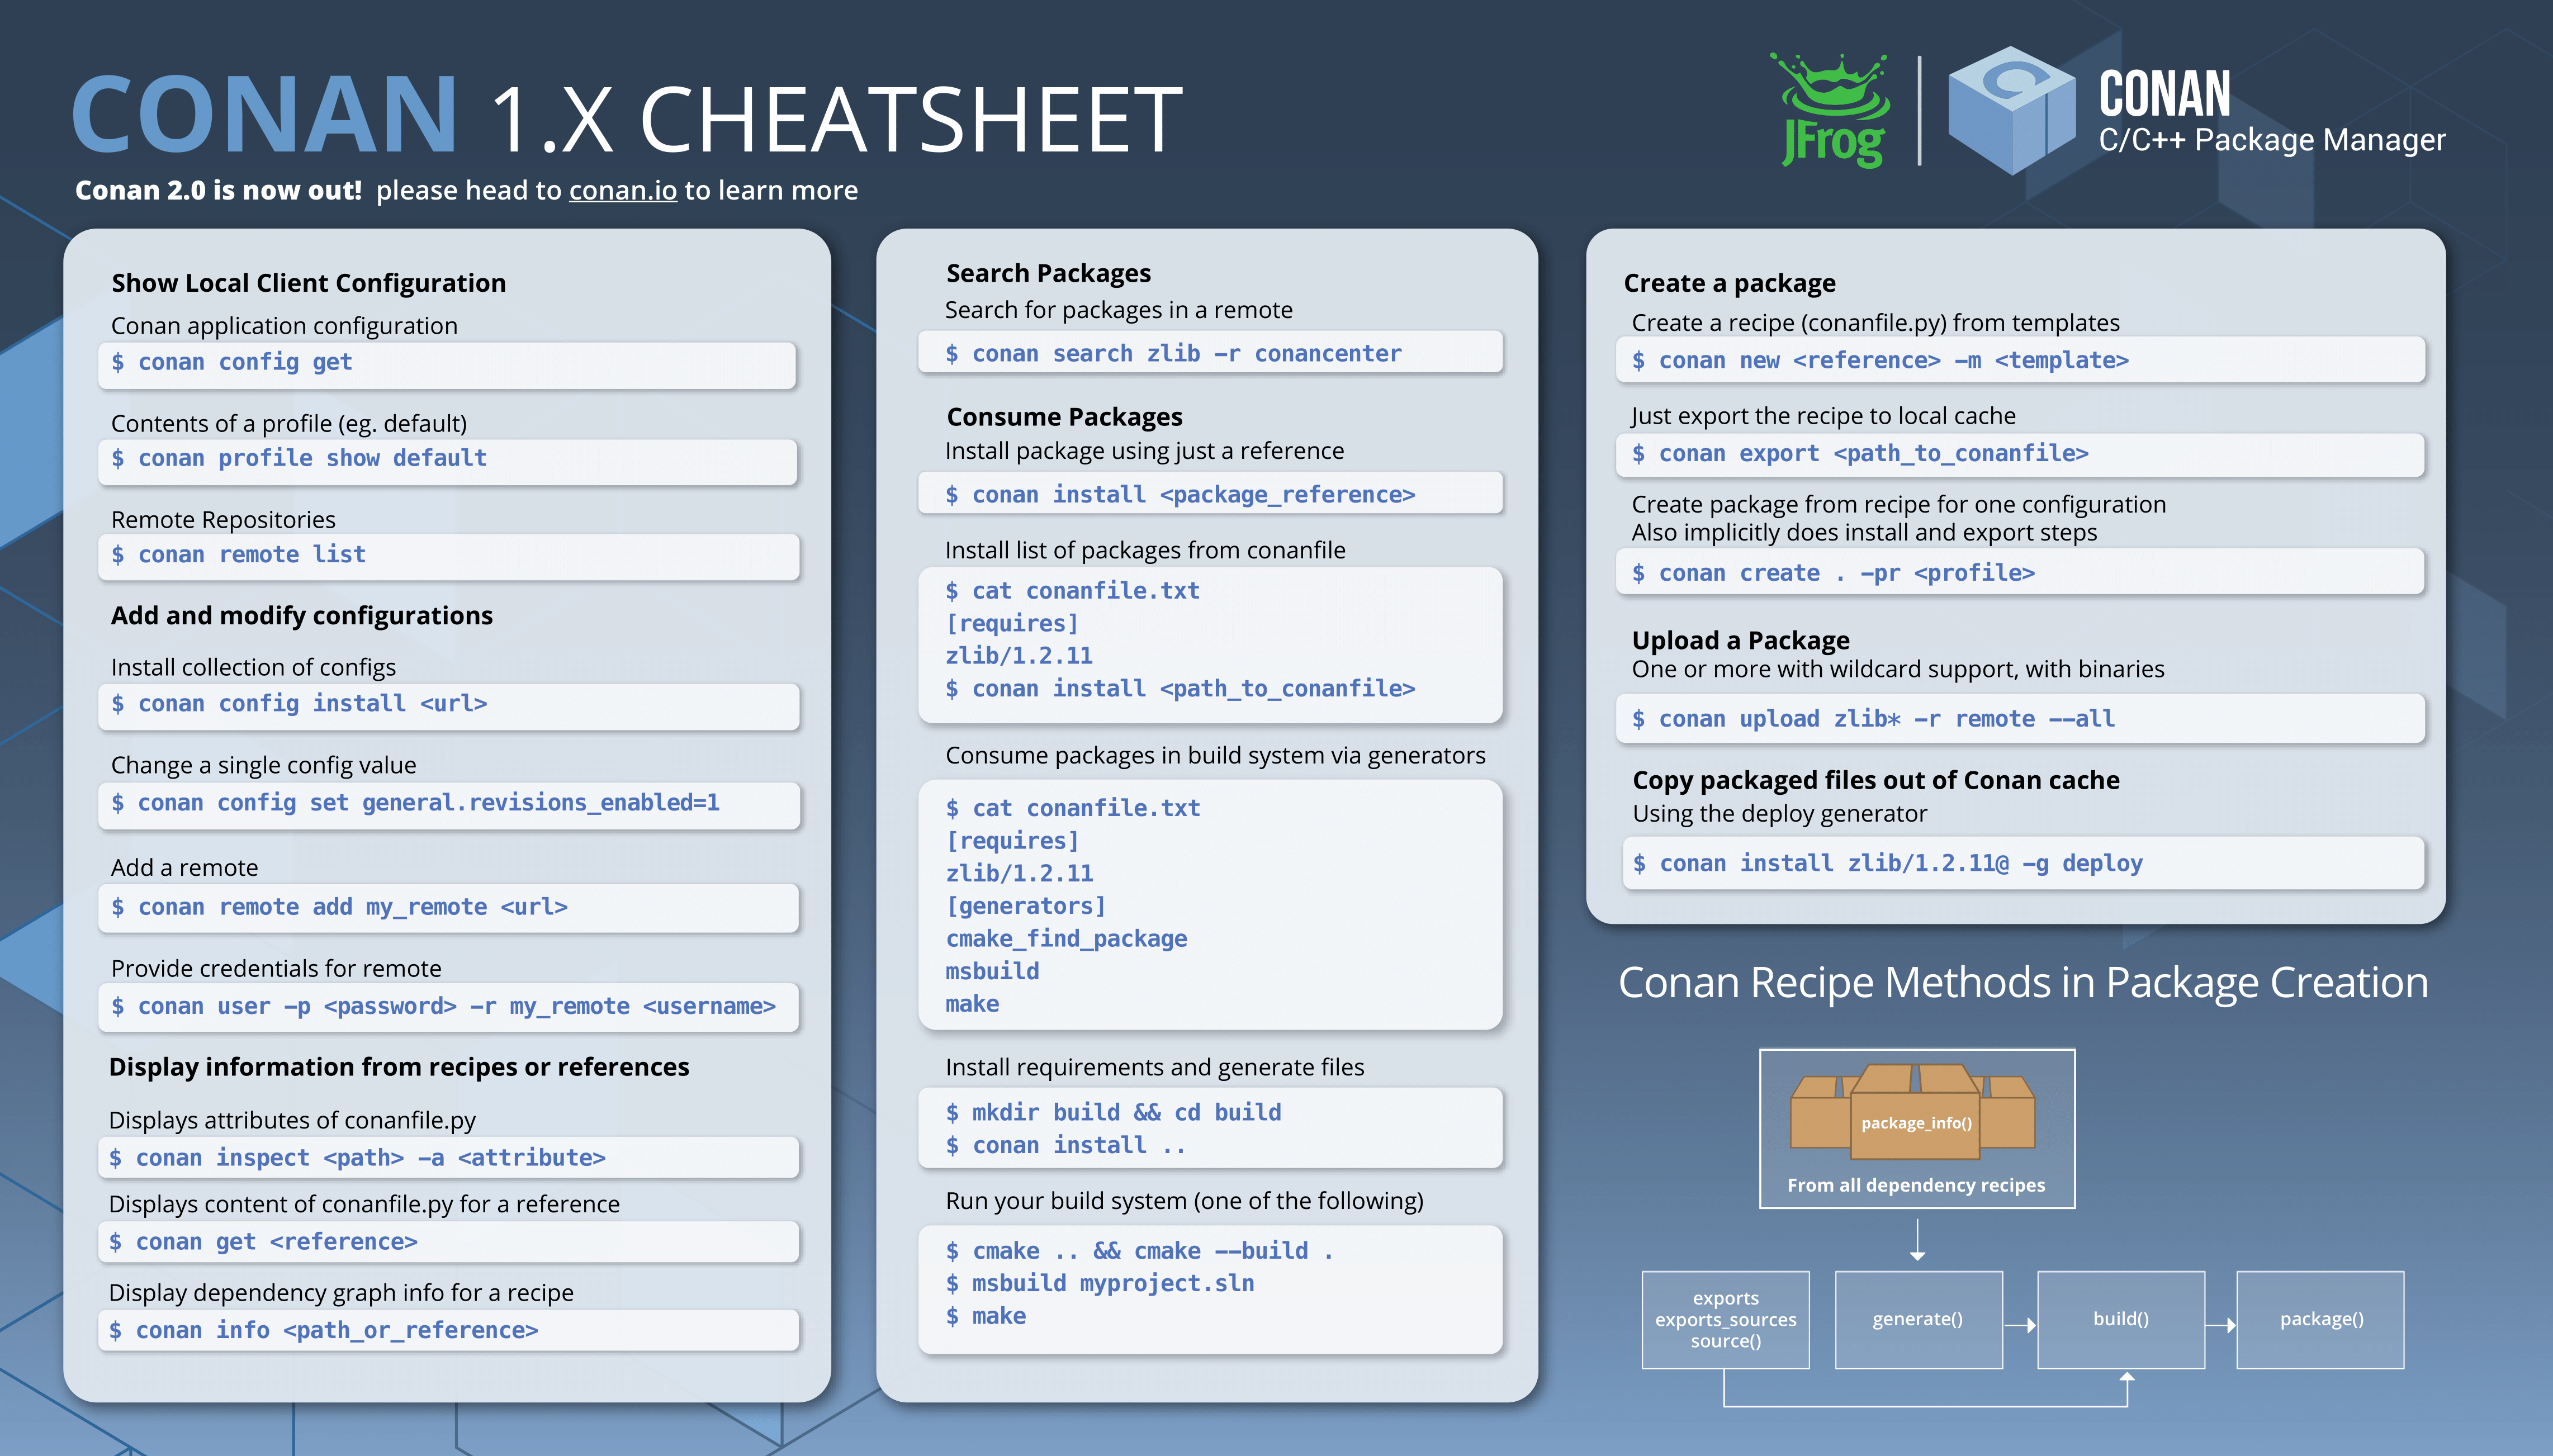Click 'Copy packaged files out of Conan cache' heading
The width and height of the screenshot is (2553, 1456).
pos(1875,780)
